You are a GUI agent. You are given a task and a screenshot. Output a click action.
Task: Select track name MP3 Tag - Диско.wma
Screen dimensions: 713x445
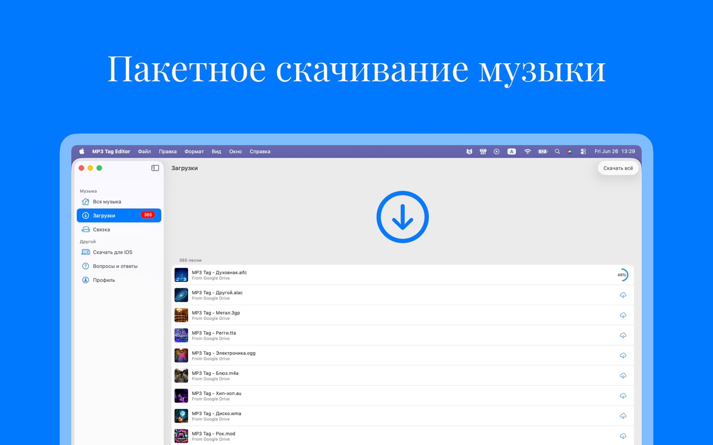click(217, 414)
